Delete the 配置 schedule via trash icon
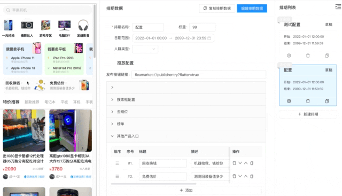342x196 pixels. (x=308, y=101)
